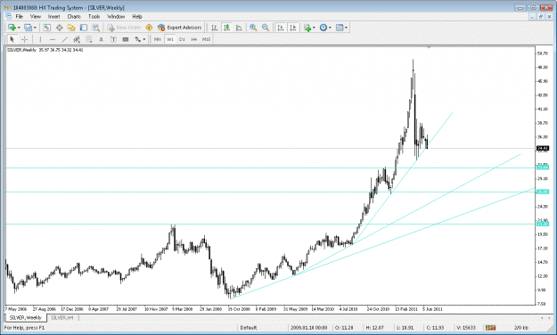Select the filled rectangle shape tool
The image size is (557, 335).
pyautogui.click(x=126, y=39)
